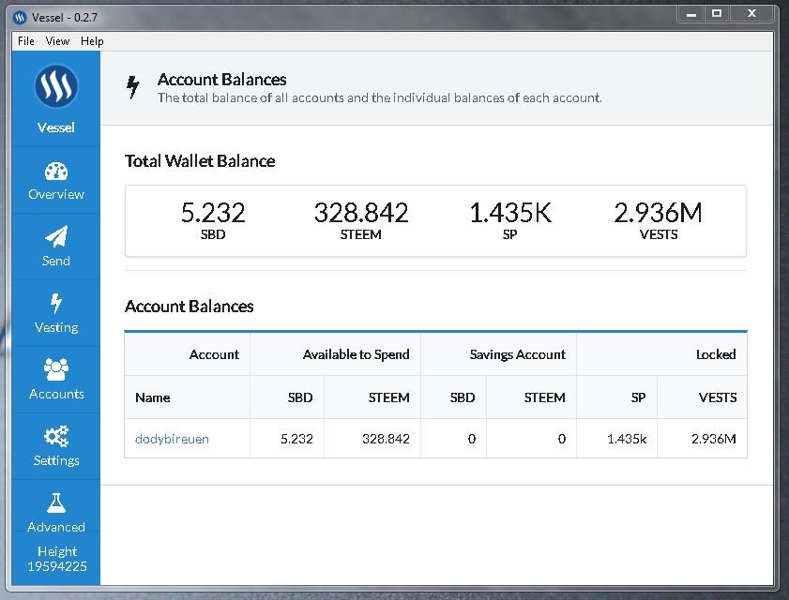Open the Settings gears icon
This screenshot has width=789, height=600.
(x=56, y=436)
